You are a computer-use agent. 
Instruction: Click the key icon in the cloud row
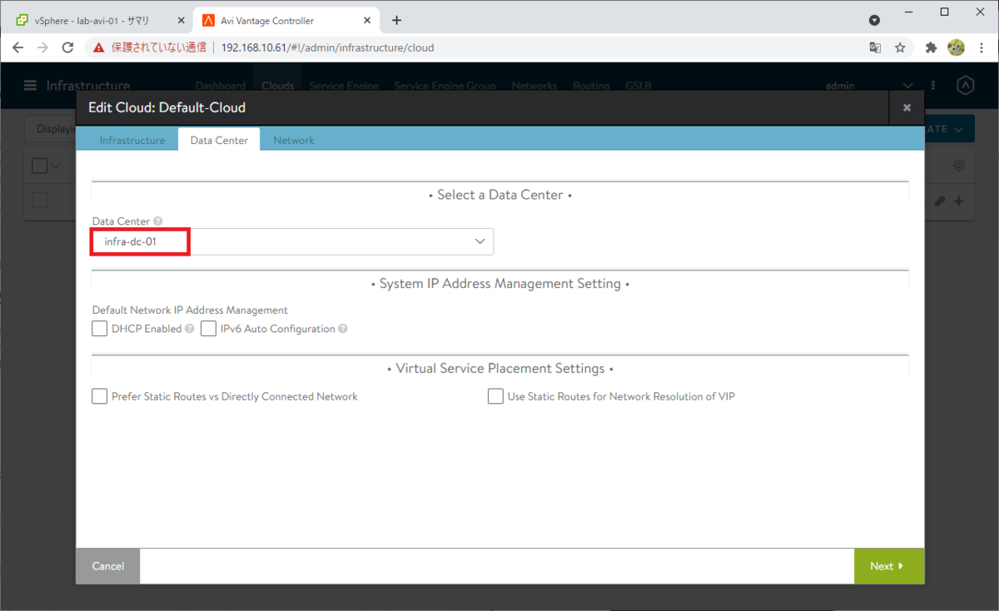click(x=941, y=201)
